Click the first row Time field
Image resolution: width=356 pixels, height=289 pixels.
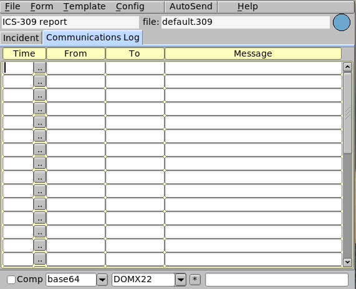coord(18,68)
